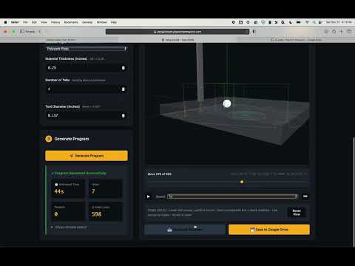Open the File menu

tap(25, 22)
